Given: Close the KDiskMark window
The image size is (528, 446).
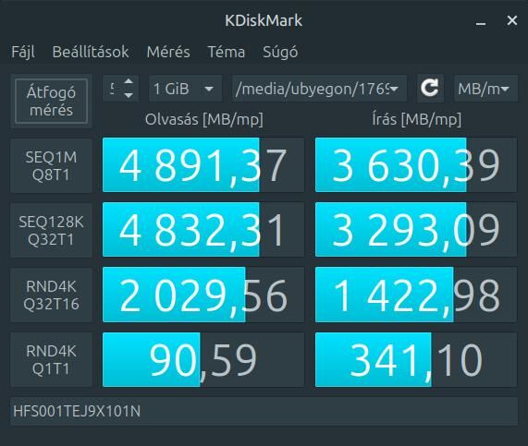Looking at the screenshot, I should (512, 20).
